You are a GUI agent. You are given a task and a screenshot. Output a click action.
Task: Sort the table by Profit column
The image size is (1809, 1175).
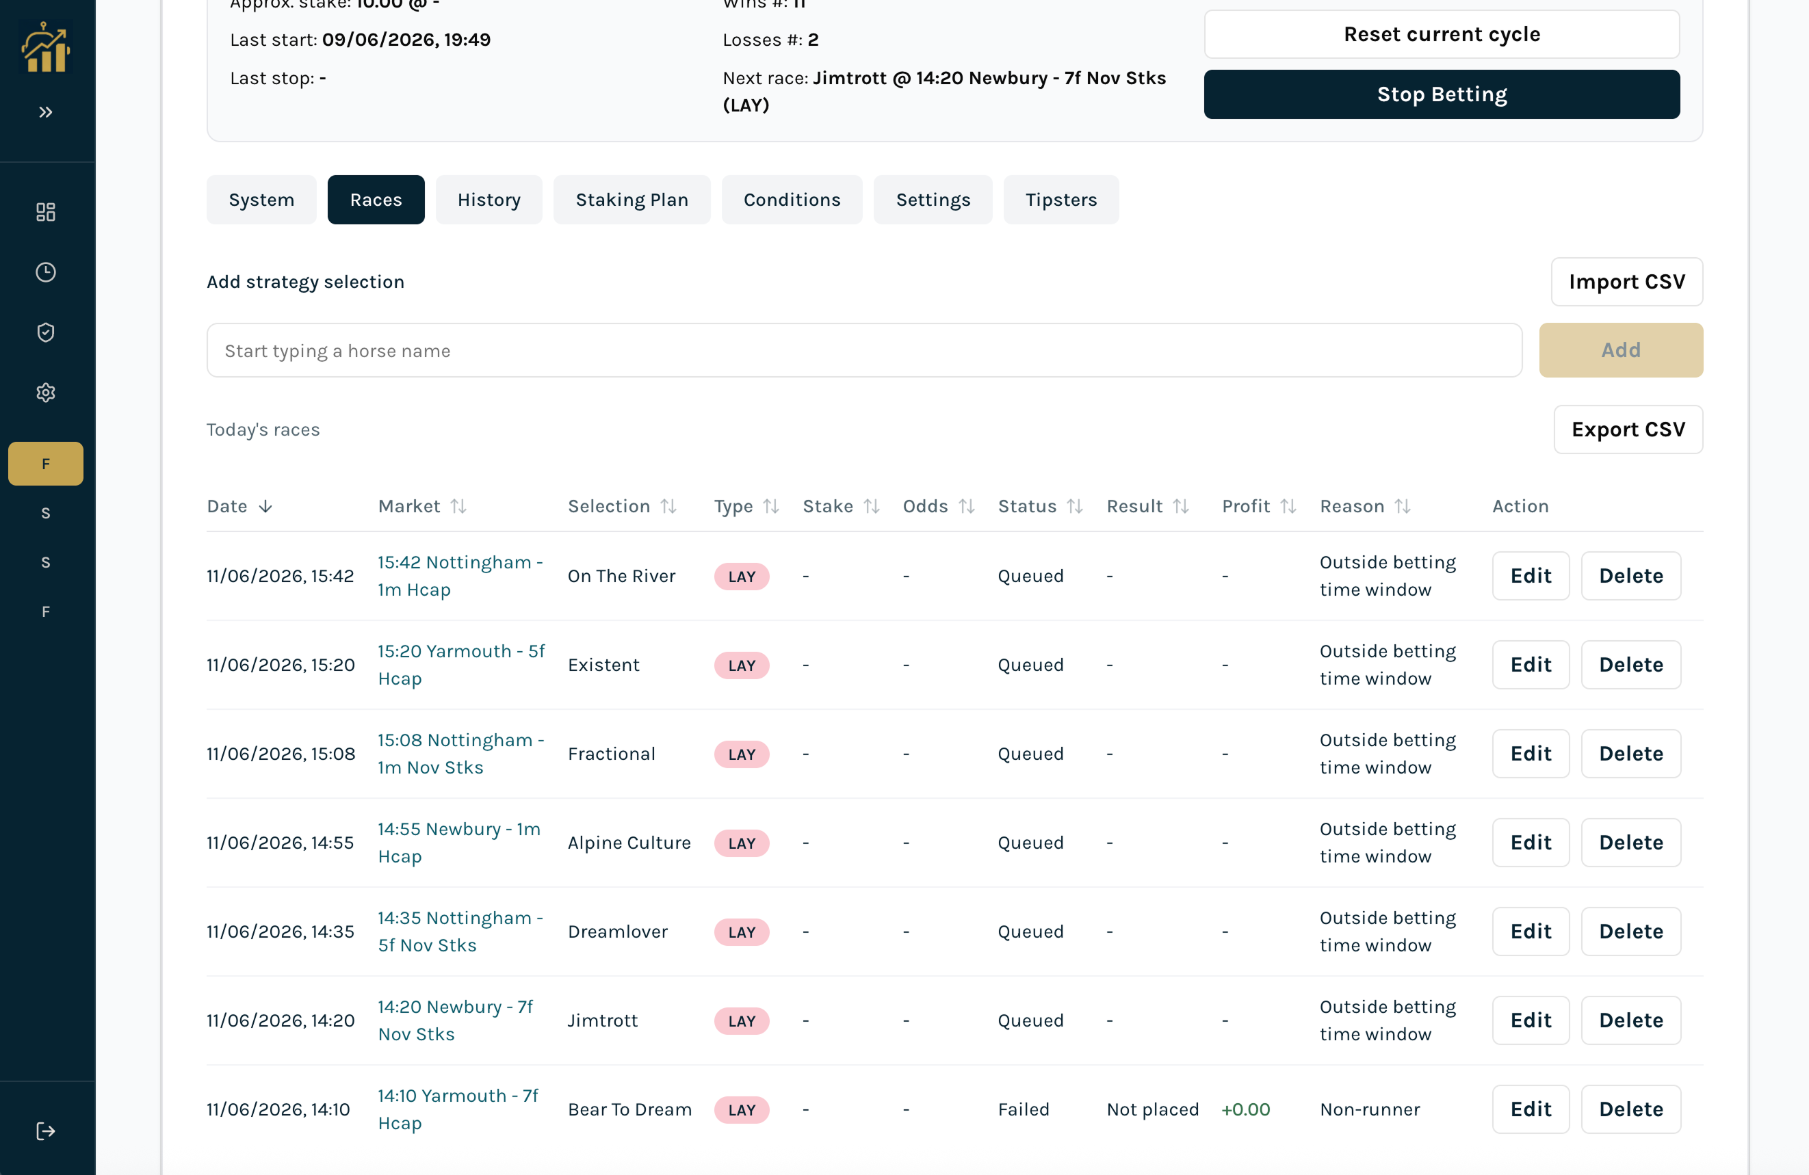click(1260, 506)
